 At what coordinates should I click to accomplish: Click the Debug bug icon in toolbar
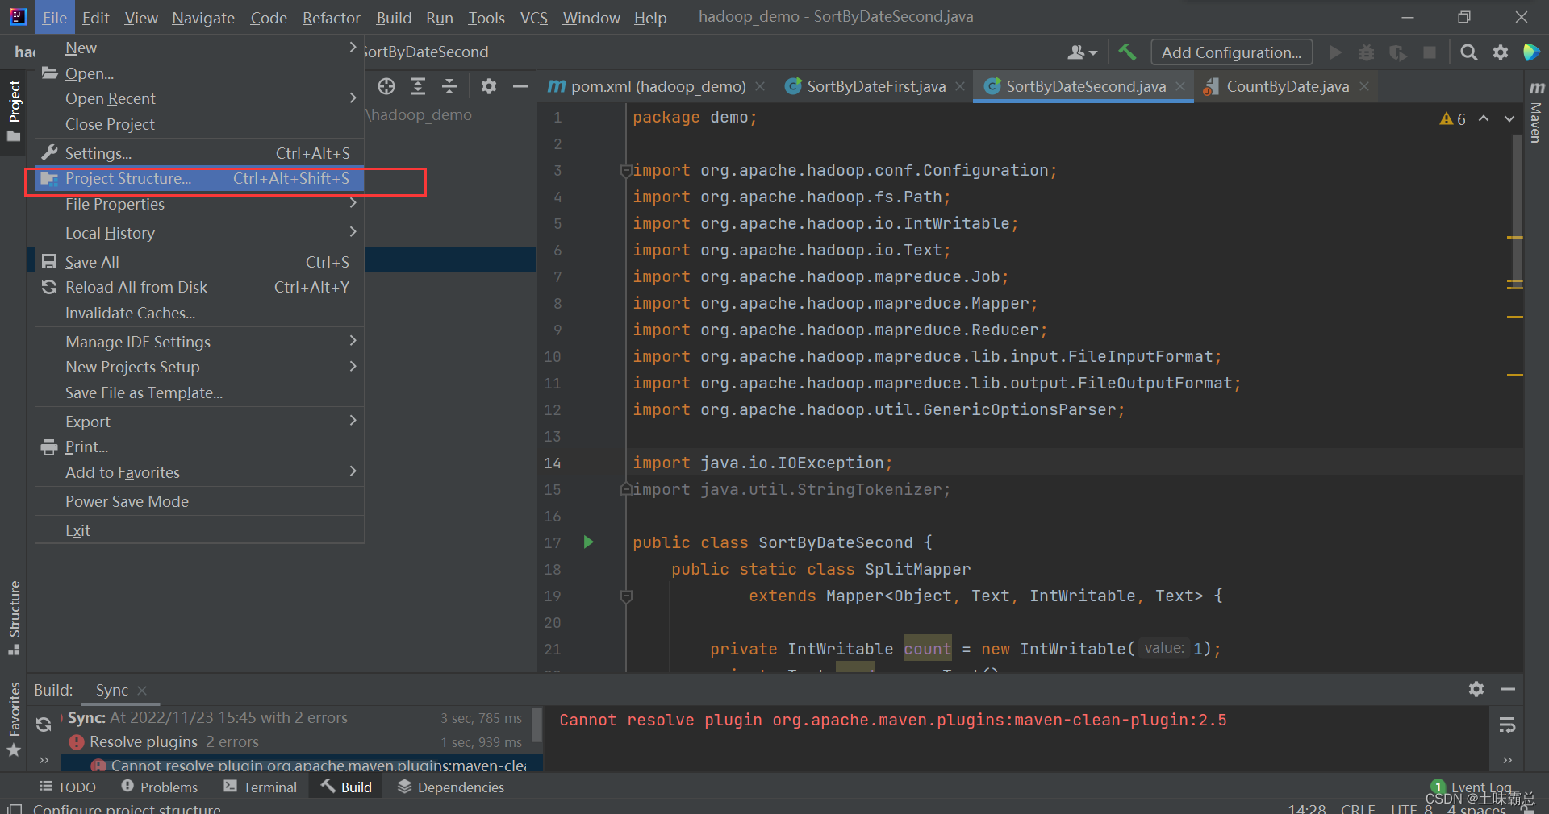1367,52
